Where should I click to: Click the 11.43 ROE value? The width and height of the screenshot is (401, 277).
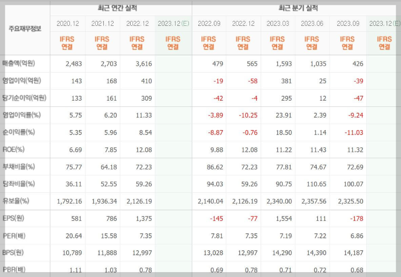(x=318, y=150)
